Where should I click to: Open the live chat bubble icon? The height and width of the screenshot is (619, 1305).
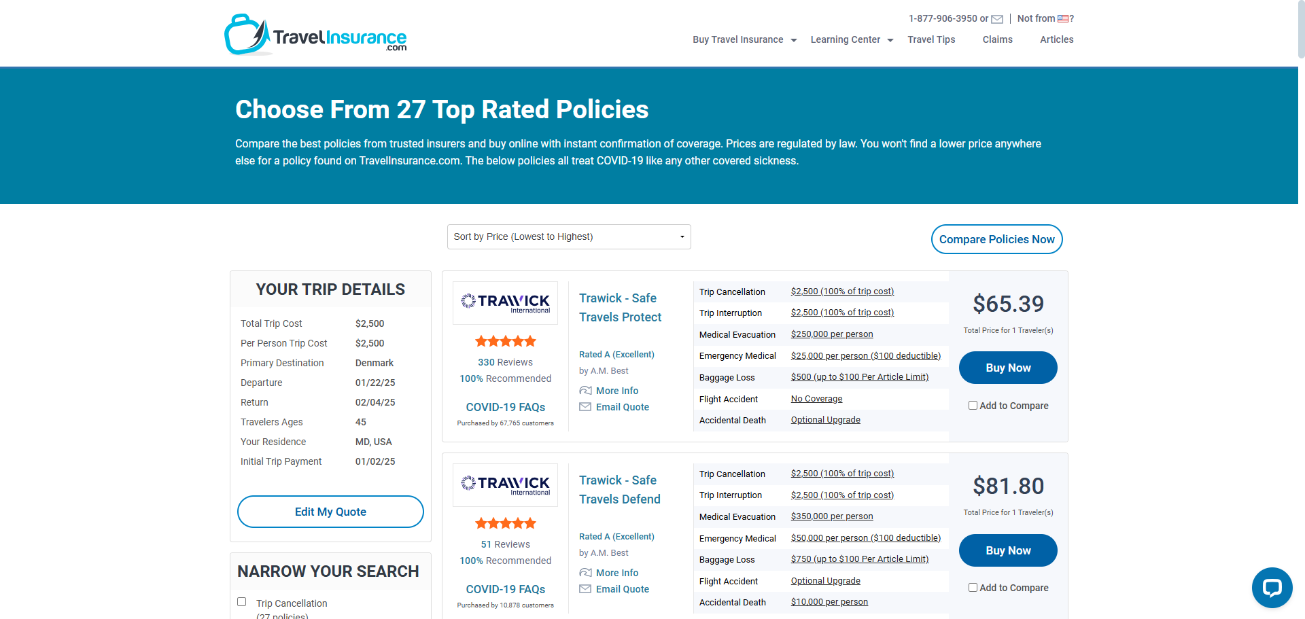[1272, 588]
